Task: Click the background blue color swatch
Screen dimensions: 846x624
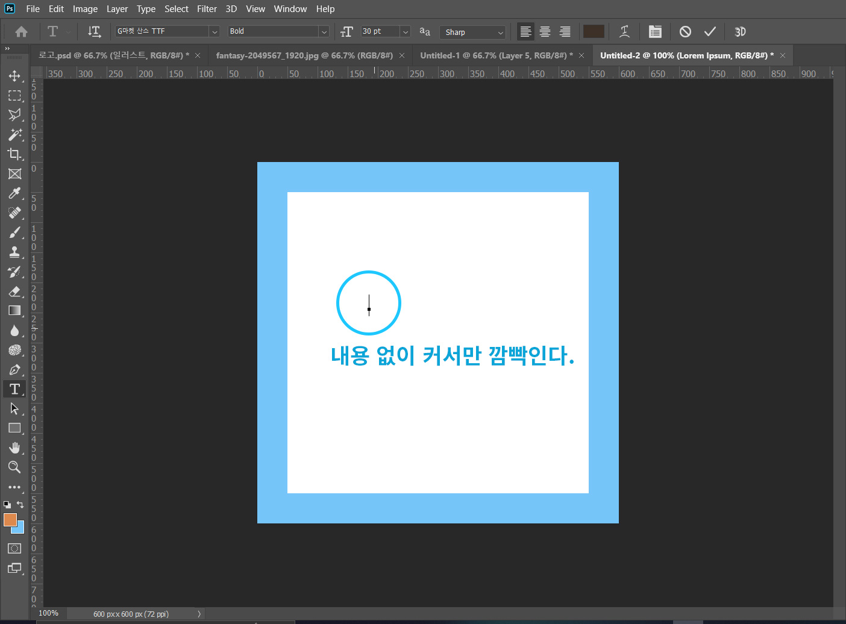Action: click(20, 529)
